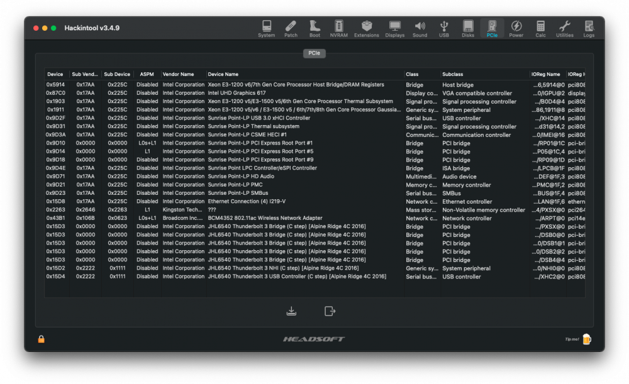Image resolution: width=629 pixels, height=384 pixels.
Task: Click the Xeon E3-1200 v6/7th Gen Host Bridge row
Action: click(x=315, y=85)
